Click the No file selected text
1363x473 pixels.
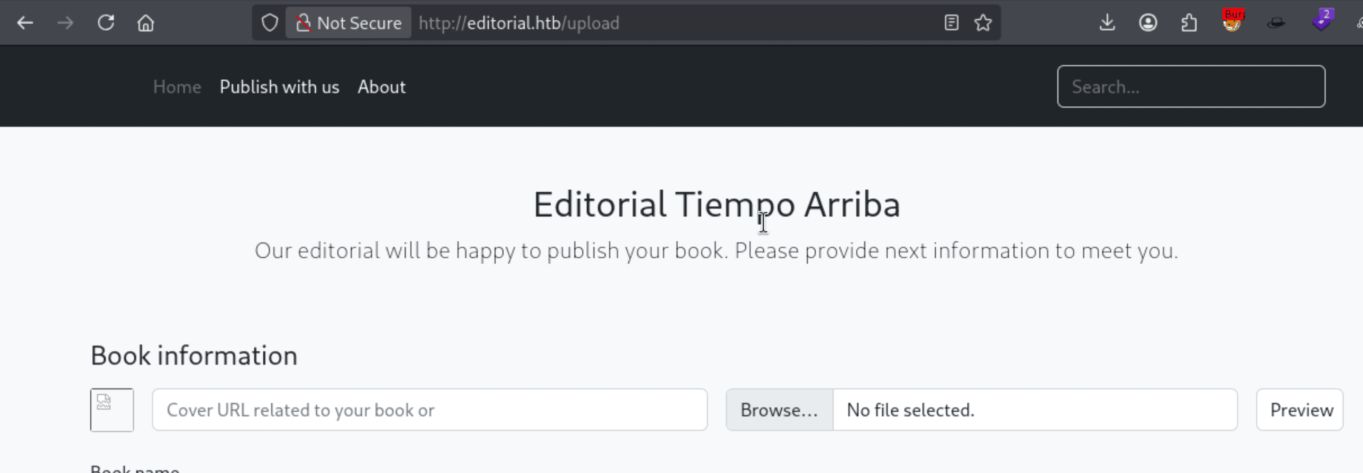[x=910, y=410]
